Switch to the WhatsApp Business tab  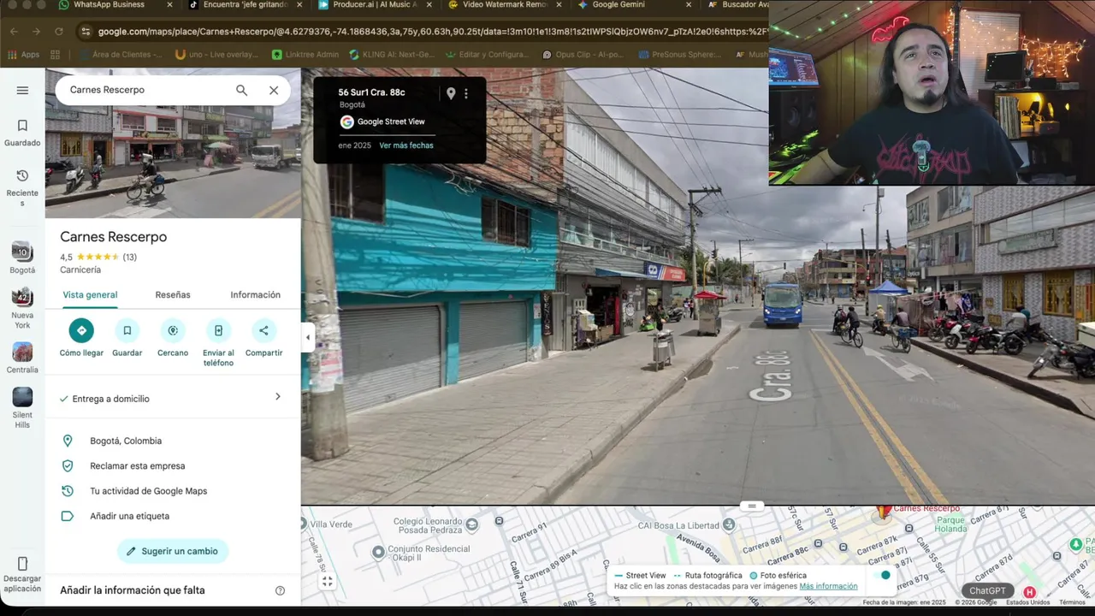pos(109,5)
